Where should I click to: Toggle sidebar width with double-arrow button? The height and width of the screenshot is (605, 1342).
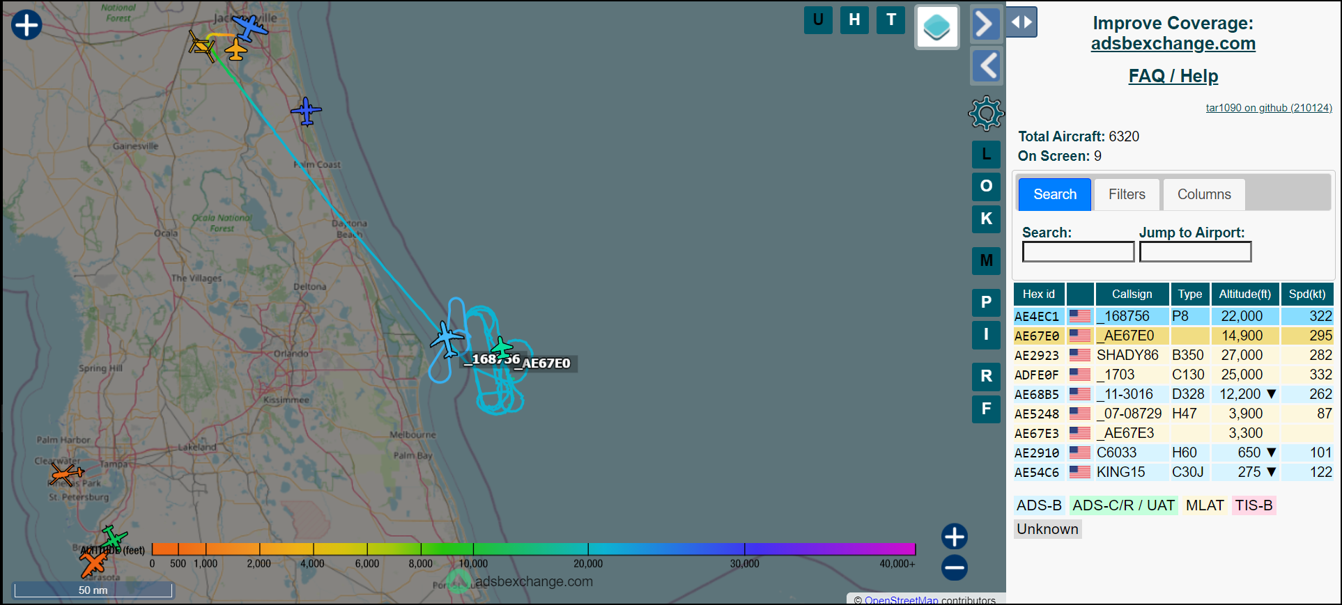point(1021,22)
